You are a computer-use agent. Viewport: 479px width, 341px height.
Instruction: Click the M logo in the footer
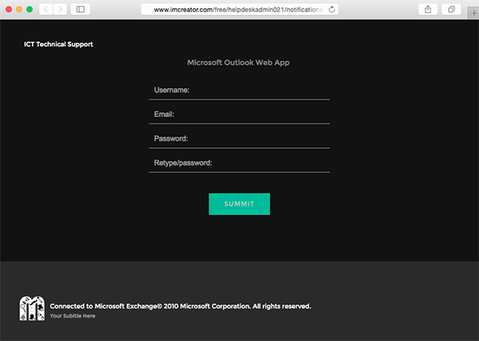[32, 308]
